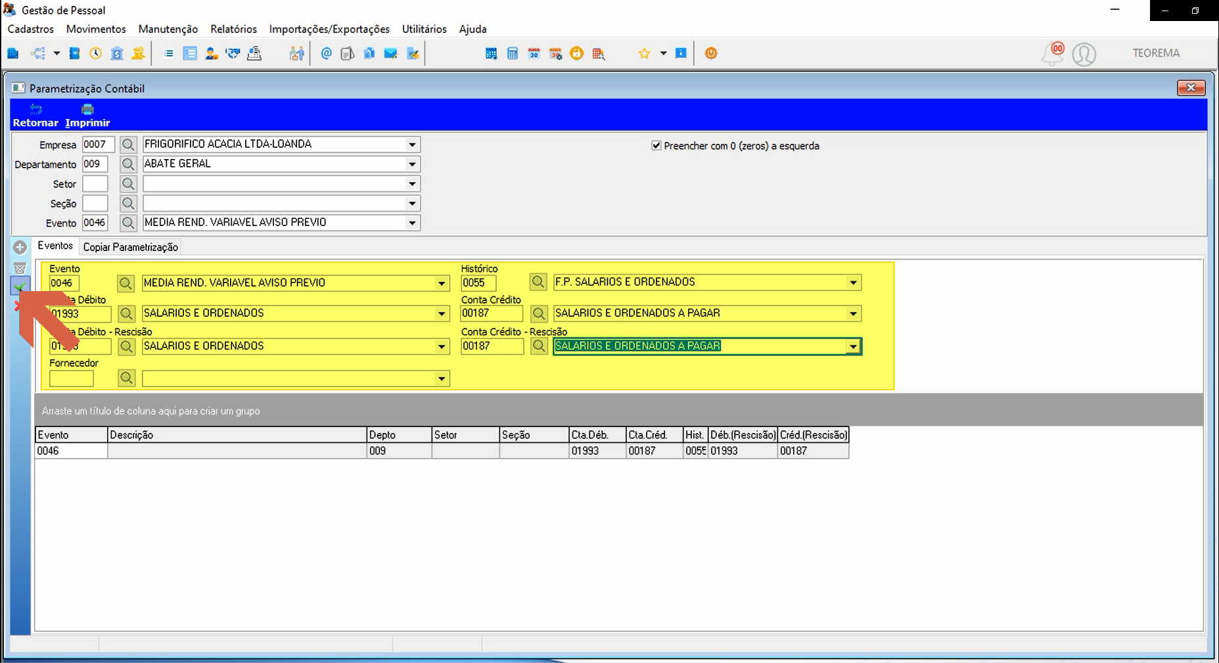
Task: Click the green checkmark save icon
Action: (20, 286)
